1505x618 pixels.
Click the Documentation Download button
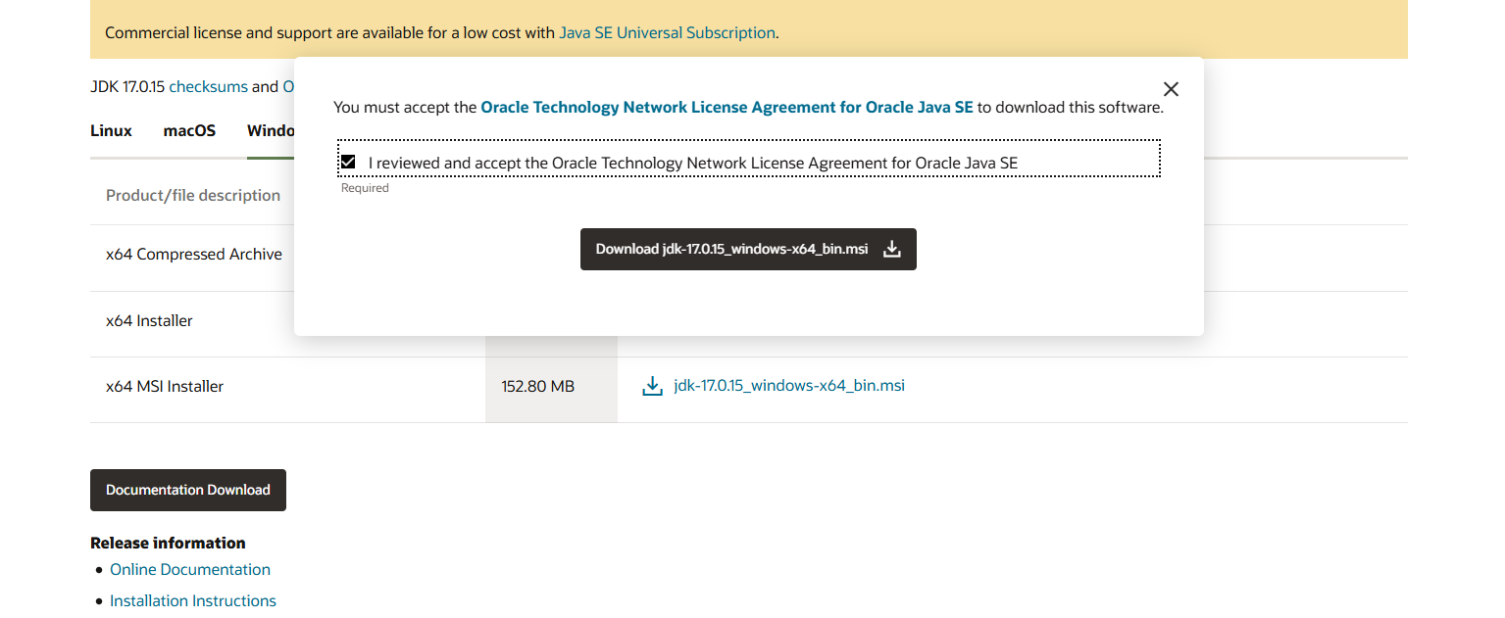click(x=188, y=490)
